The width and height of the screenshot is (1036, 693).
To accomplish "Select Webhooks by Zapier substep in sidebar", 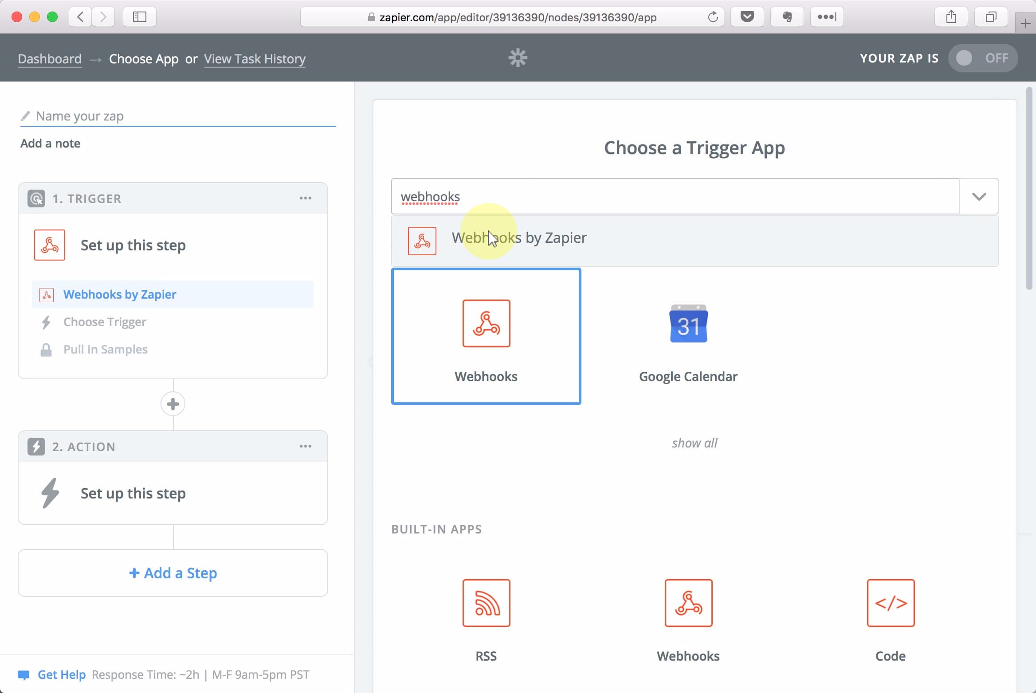I will click(x=173, y=294).
